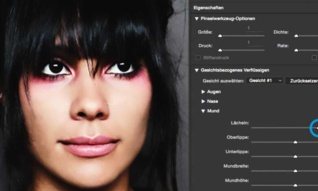Click the Stiftandruck label text

point(216,58)
